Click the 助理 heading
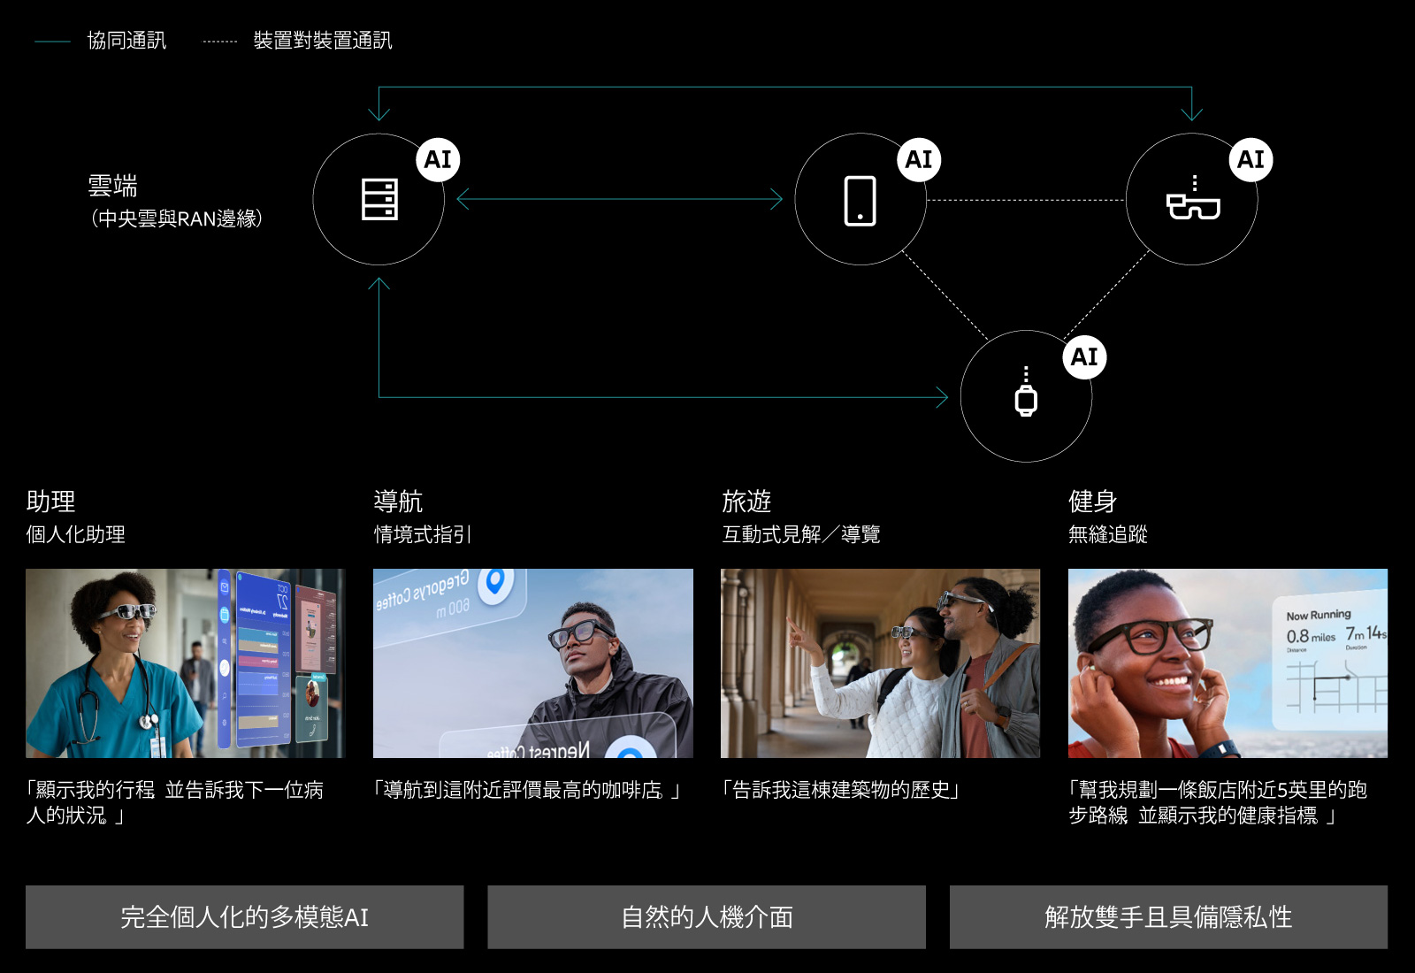The image size is (1415, 973). point(50,502)
